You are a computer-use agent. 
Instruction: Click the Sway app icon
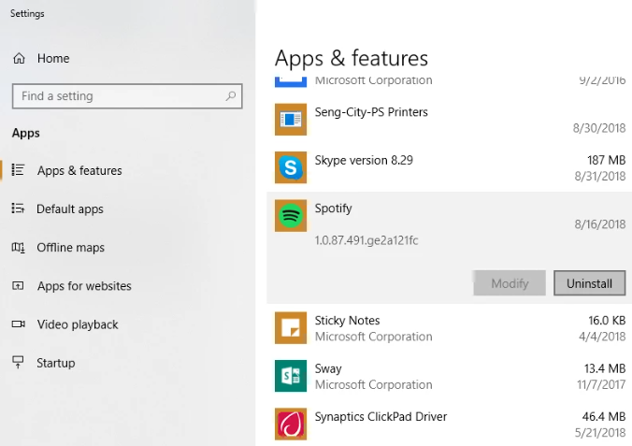(x=291, y=376)
